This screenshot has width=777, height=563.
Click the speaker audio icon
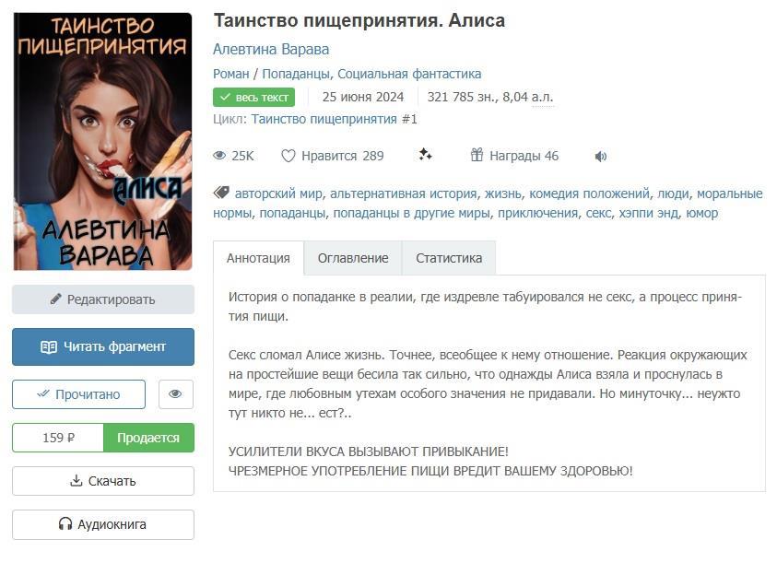coord(601,157)
